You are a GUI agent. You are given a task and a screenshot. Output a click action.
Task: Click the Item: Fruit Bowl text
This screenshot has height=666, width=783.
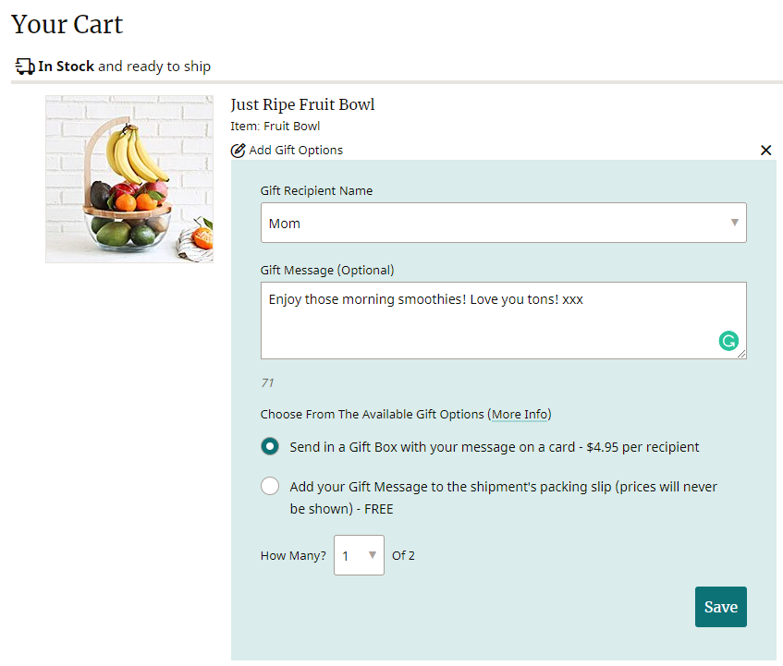point(275,127)
